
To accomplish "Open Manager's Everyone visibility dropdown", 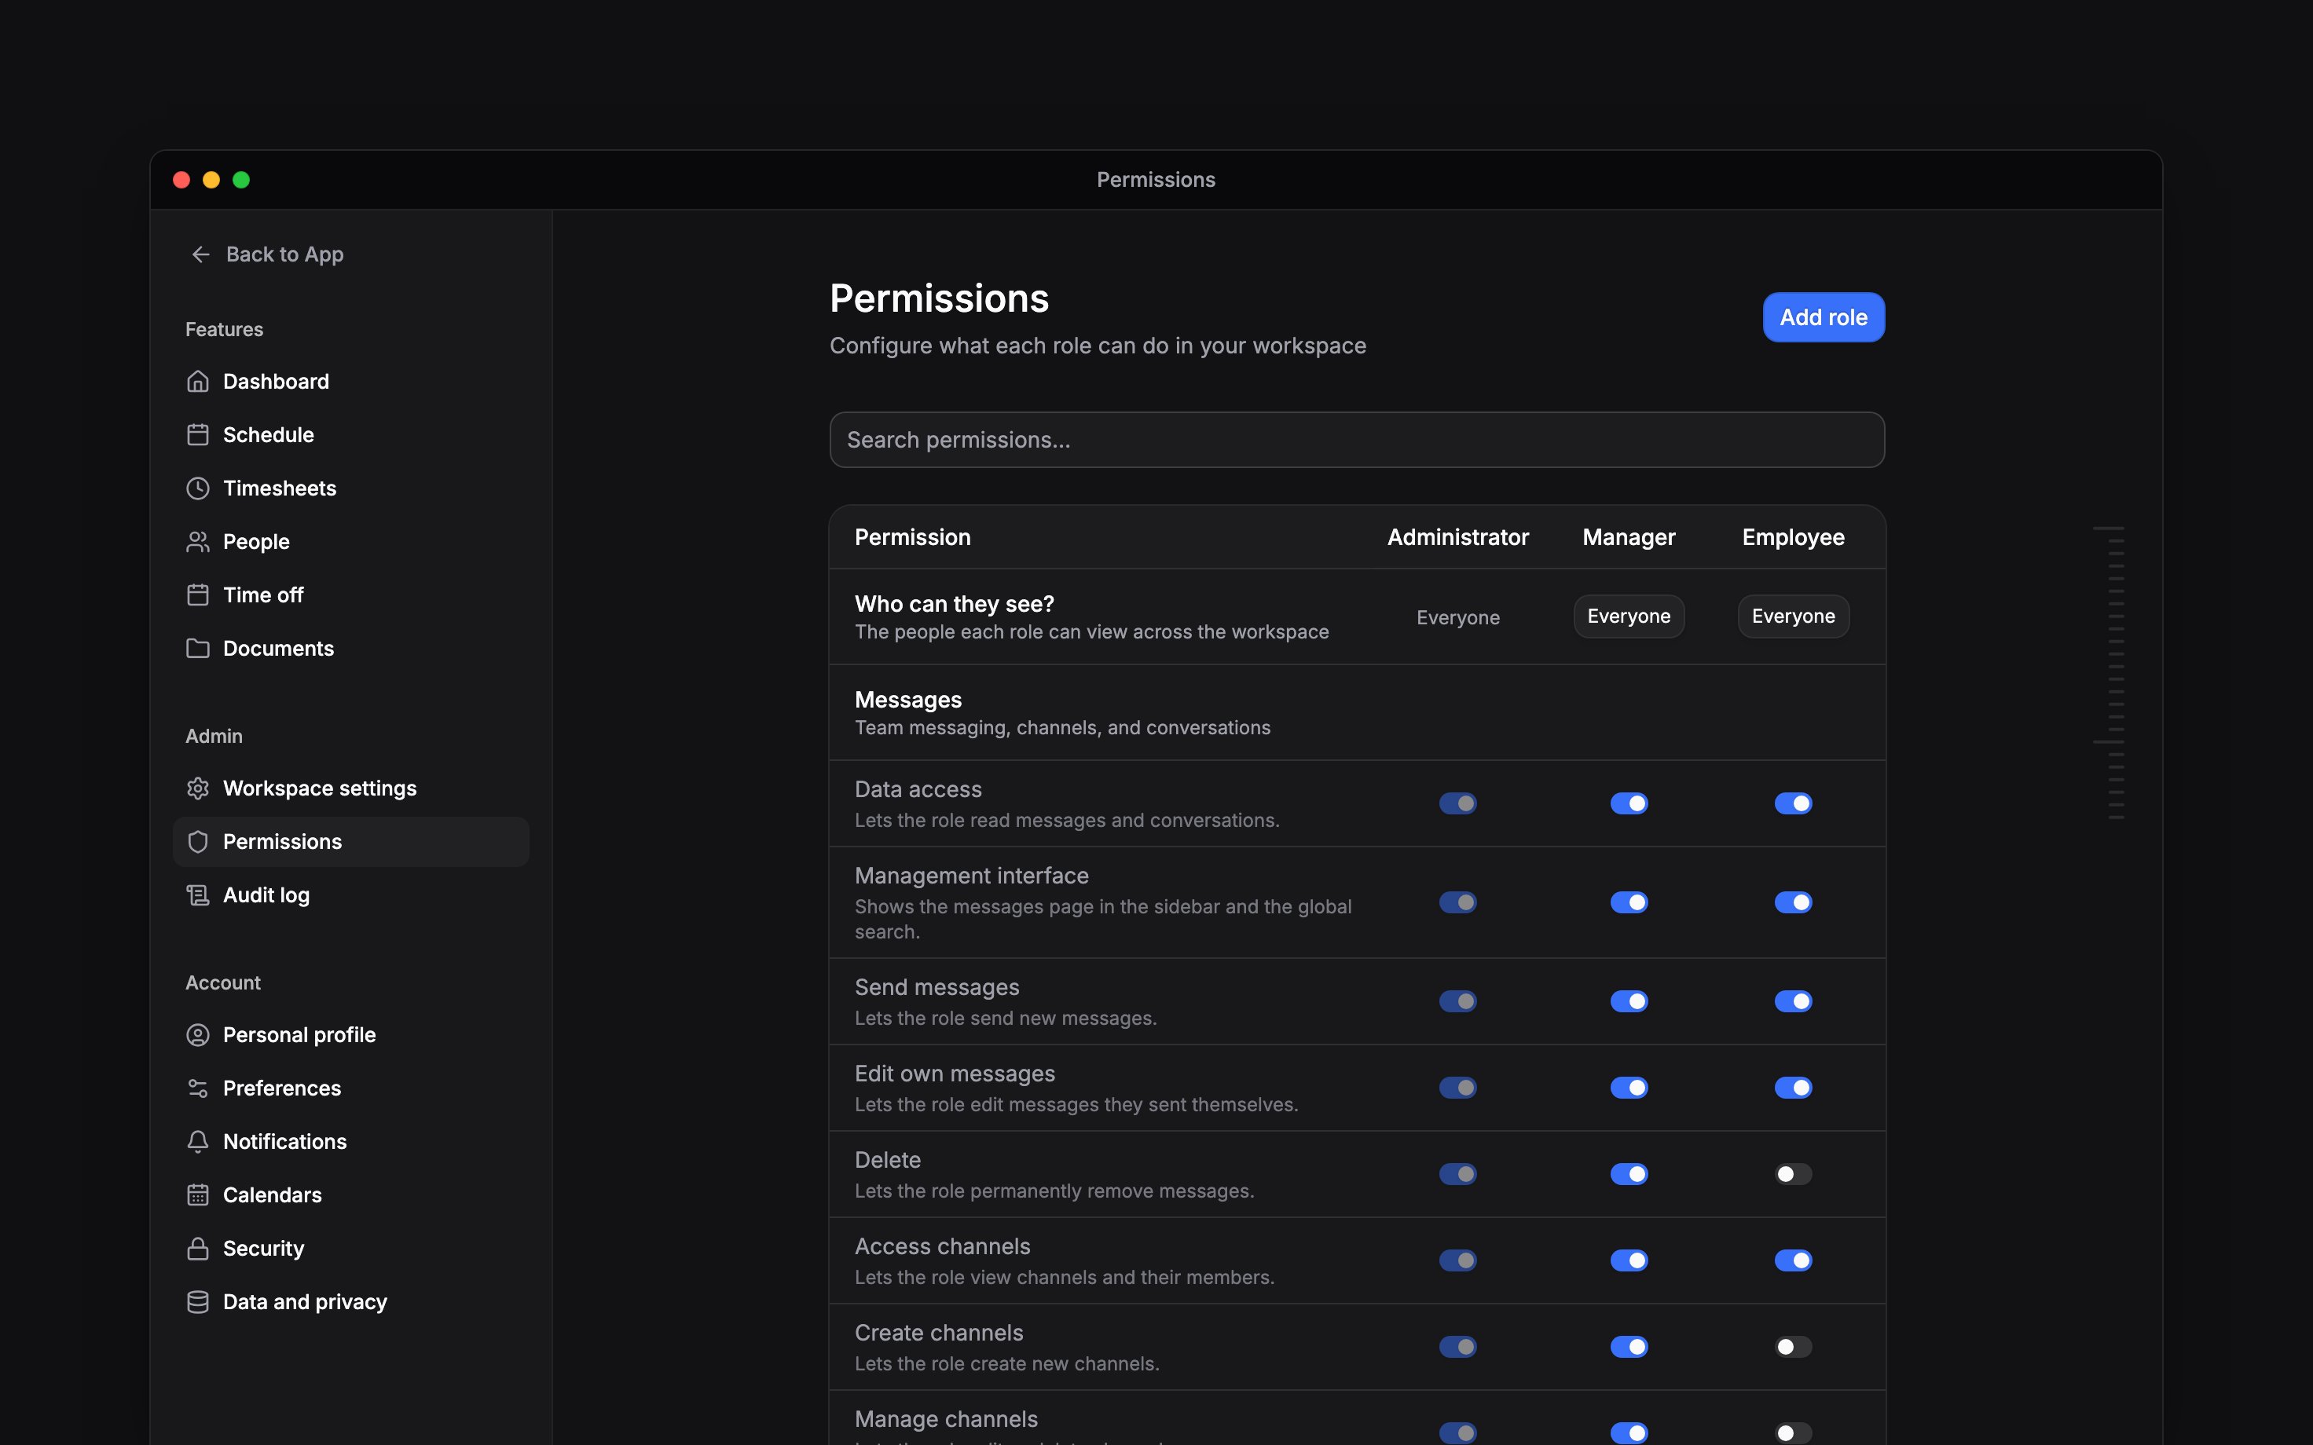I will (x=1629, y=616).
